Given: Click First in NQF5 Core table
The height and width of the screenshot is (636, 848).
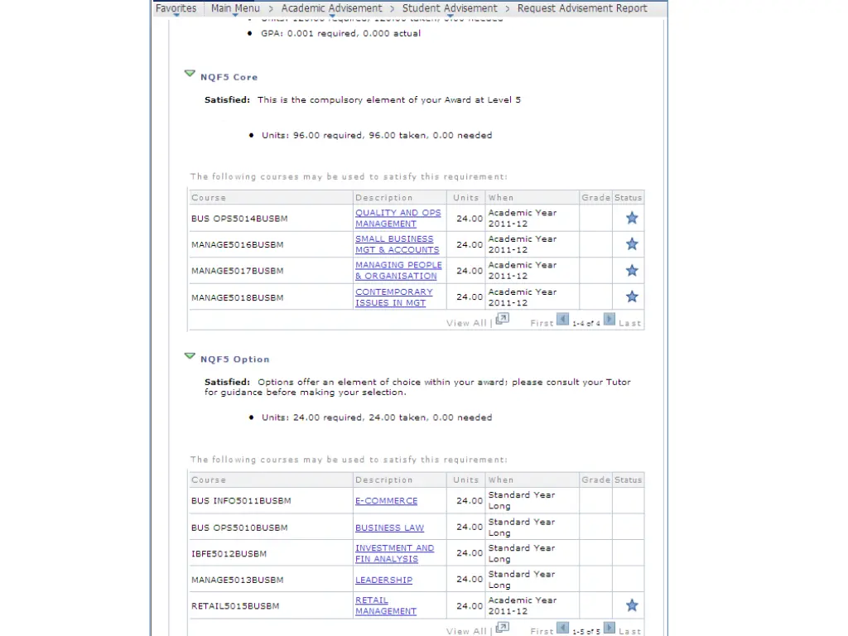Looking at the screenshot, I should pos(542,323).
